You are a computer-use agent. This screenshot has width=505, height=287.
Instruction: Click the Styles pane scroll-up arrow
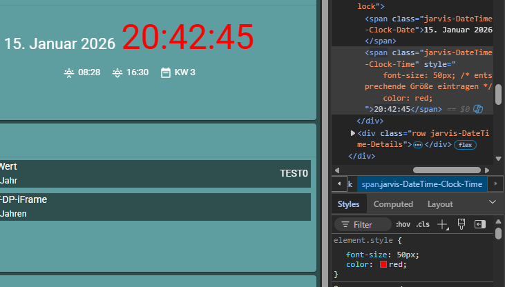click(498, 221)
